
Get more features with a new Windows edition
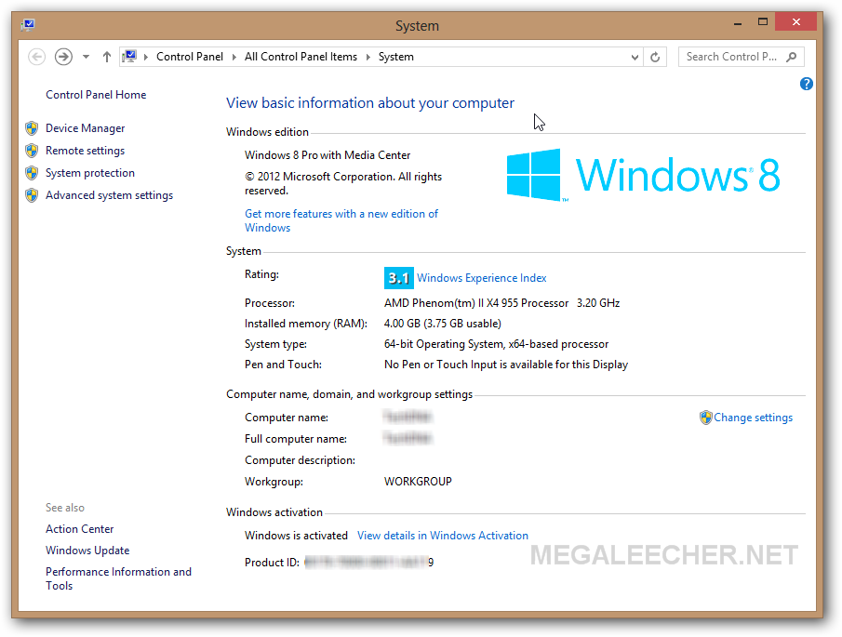(x=341, y=220)
